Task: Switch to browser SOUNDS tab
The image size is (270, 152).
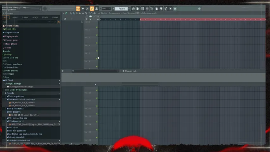Action: click(45, 17)
